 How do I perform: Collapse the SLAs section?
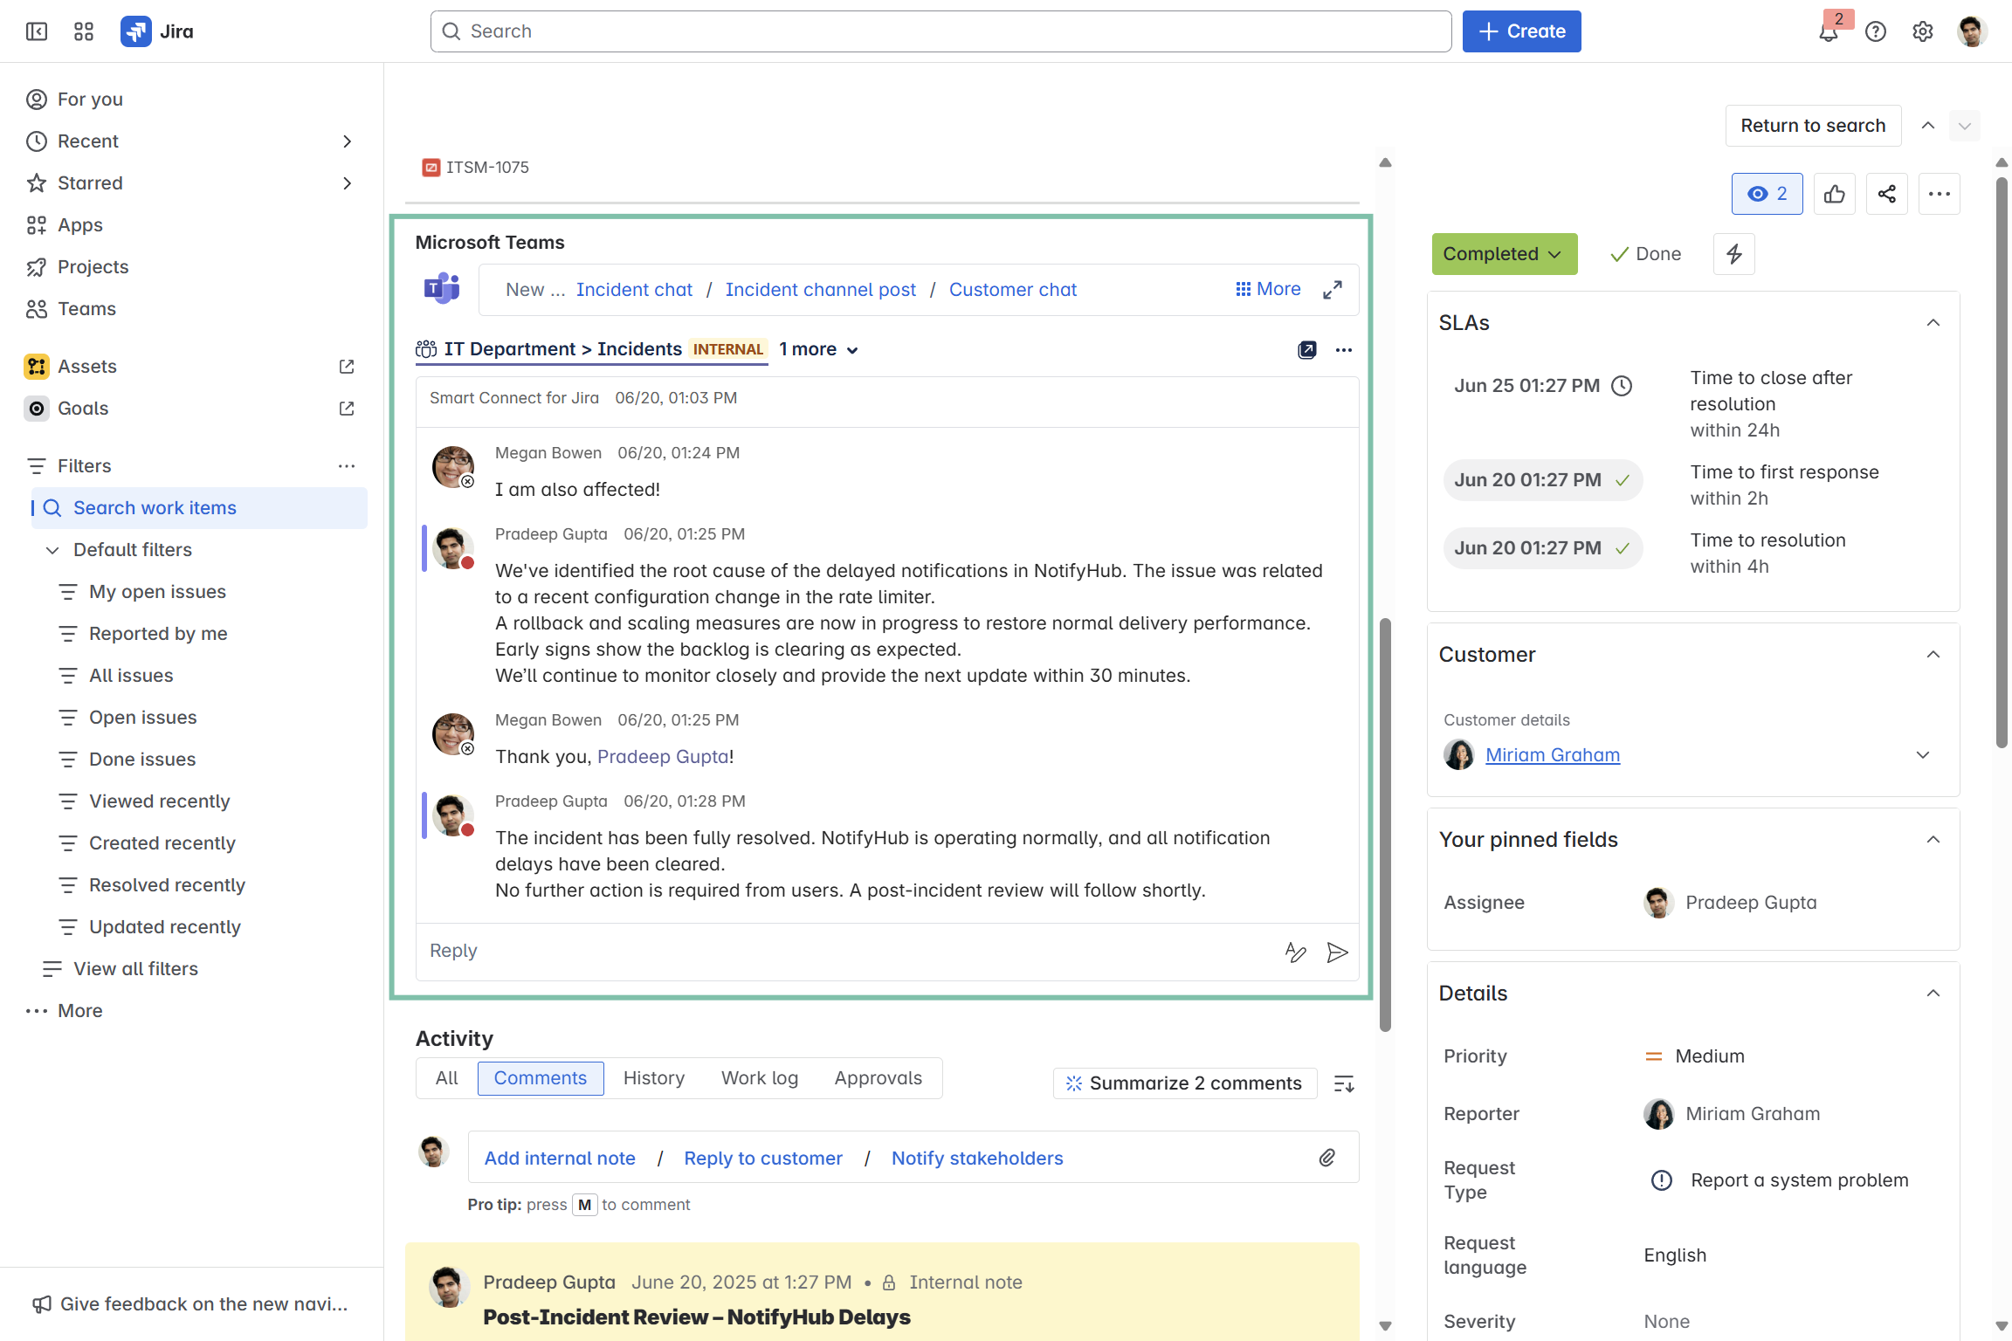pos(1933,323)
